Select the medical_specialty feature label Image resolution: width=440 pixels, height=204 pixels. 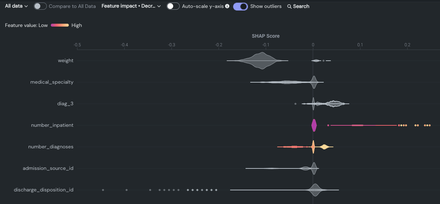52,82
